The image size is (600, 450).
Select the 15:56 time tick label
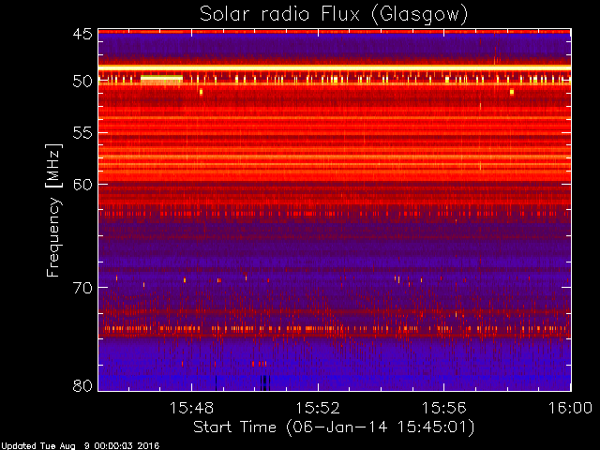tap(443, 408)
